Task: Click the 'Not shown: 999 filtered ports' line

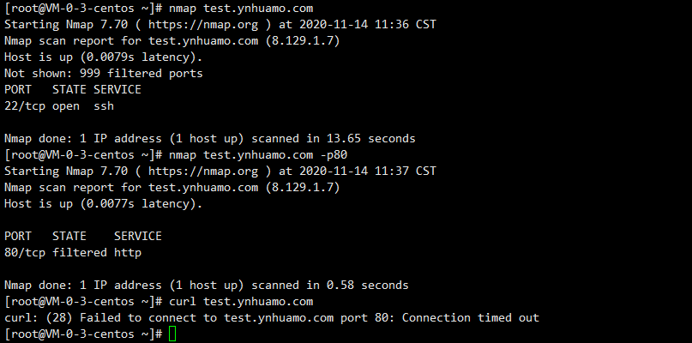Action: [x=104, y=74]
